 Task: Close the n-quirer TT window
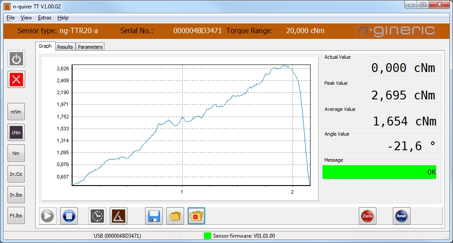[x=439, y=4]
